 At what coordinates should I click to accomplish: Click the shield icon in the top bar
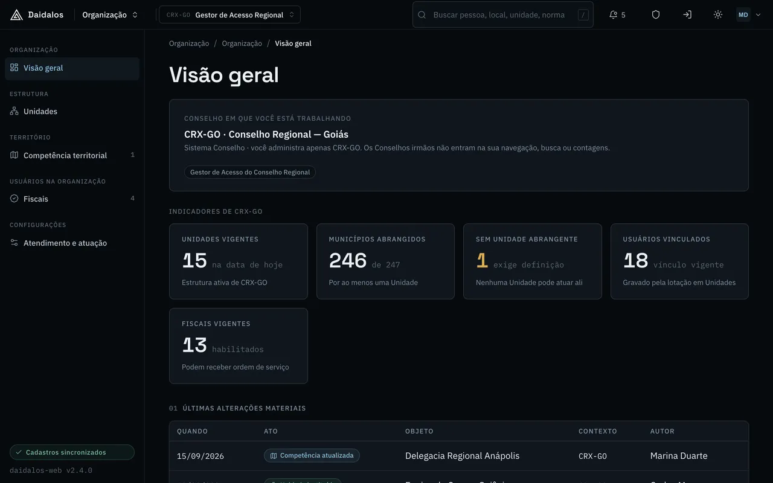click(656, 14)
